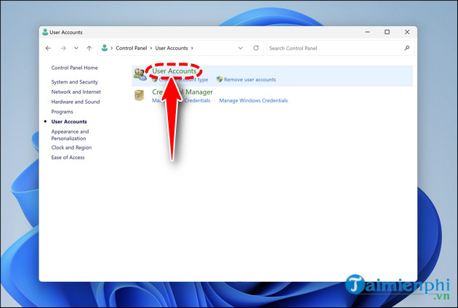Expand the chevron after User Accounts breadcrumb
Viewport: 458px width, 308px height.
pyautogui.click(x=192, y=48)
